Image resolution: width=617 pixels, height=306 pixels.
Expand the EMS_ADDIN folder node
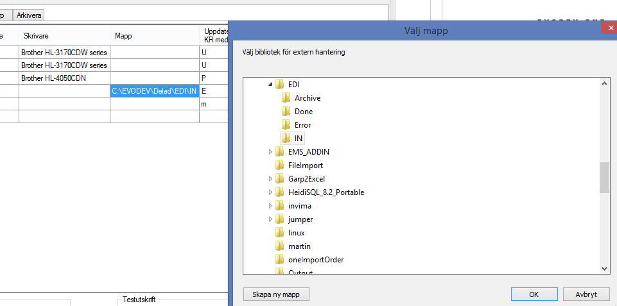[x=270, y=151]
